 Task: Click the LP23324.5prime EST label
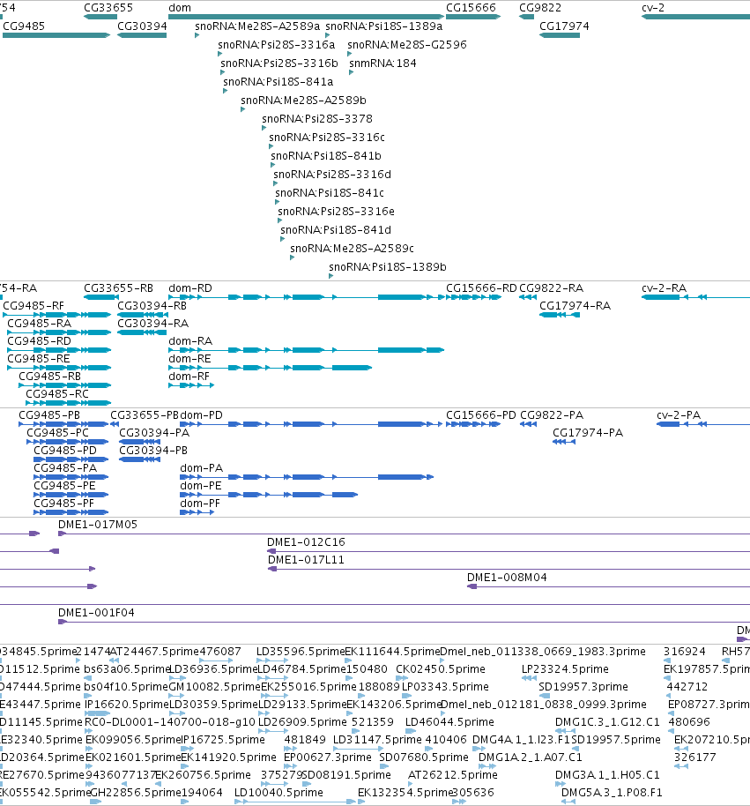[x=565, y=668]
